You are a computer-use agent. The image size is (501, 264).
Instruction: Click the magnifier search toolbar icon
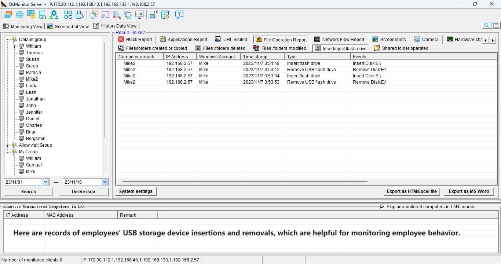(117, 14)
